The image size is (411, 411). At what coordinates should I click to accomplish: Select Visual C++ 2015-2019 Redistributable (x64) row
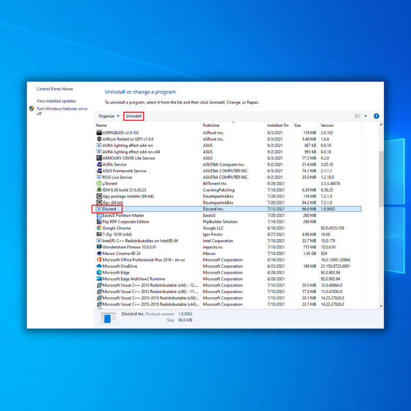(x=228, y=304)
